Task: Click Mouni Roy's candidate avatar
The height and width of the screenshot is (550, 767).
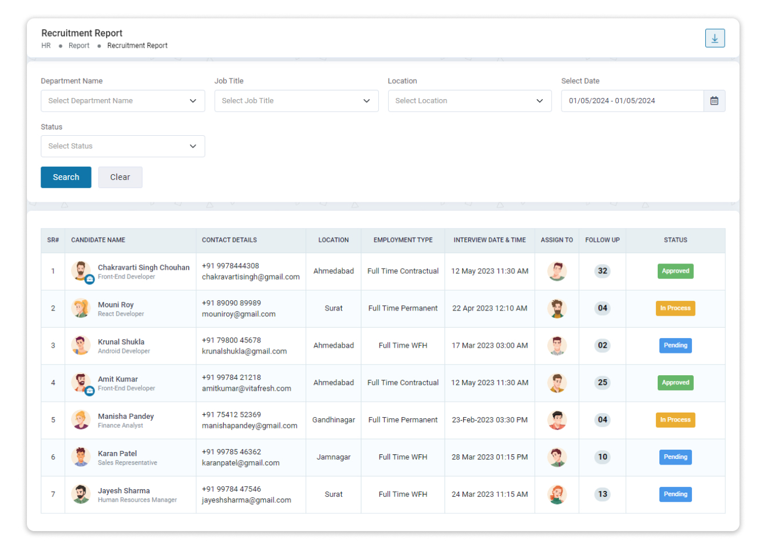Action: pyautogui.click(x=81, y=308)
